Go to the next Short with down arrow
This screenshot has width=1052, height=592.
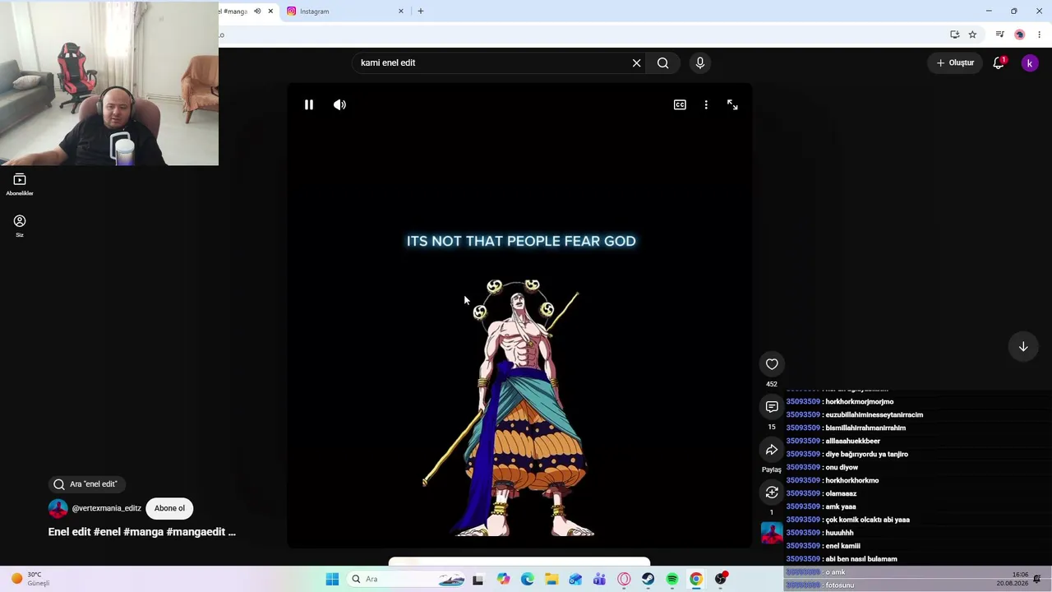(1023, 347)
